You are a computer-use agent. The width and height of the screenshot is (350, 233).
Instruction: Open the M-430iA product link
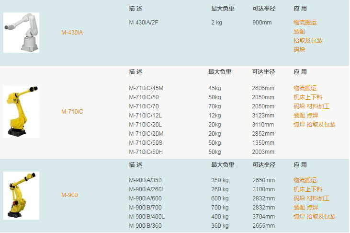72,33
